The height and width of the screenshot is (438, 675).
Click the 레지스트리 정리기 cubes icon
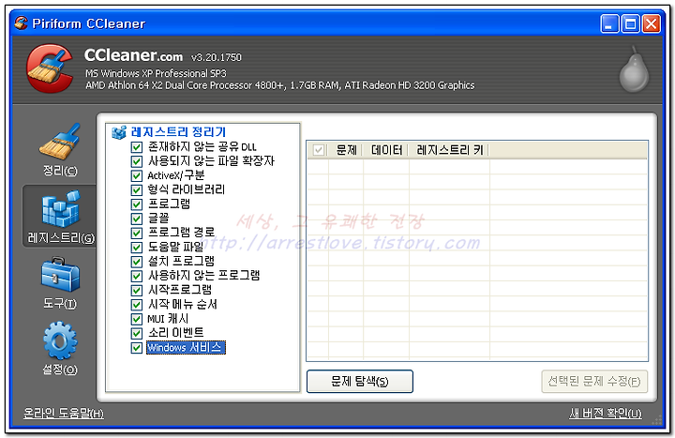[119, 132]
